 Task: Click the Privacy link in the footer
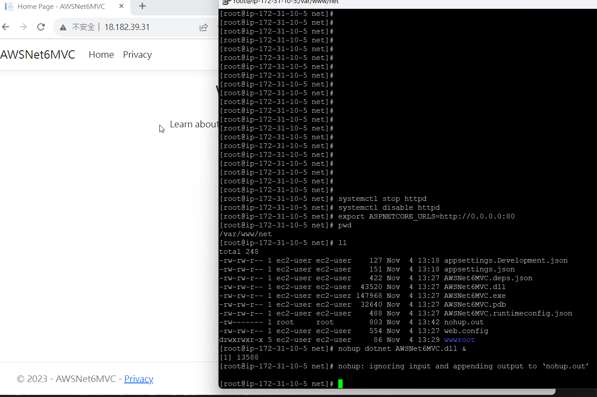(x=139, y=379)
